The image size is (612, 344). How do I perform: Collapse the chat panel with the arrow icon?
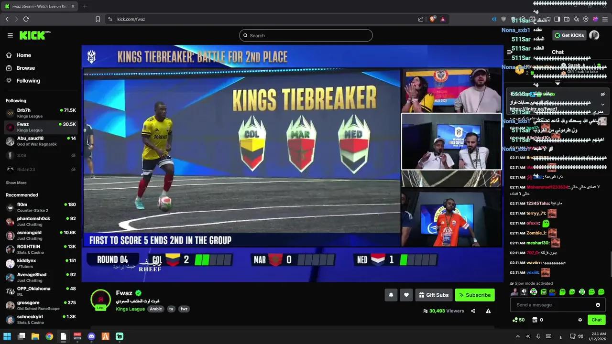coord(510,52)
